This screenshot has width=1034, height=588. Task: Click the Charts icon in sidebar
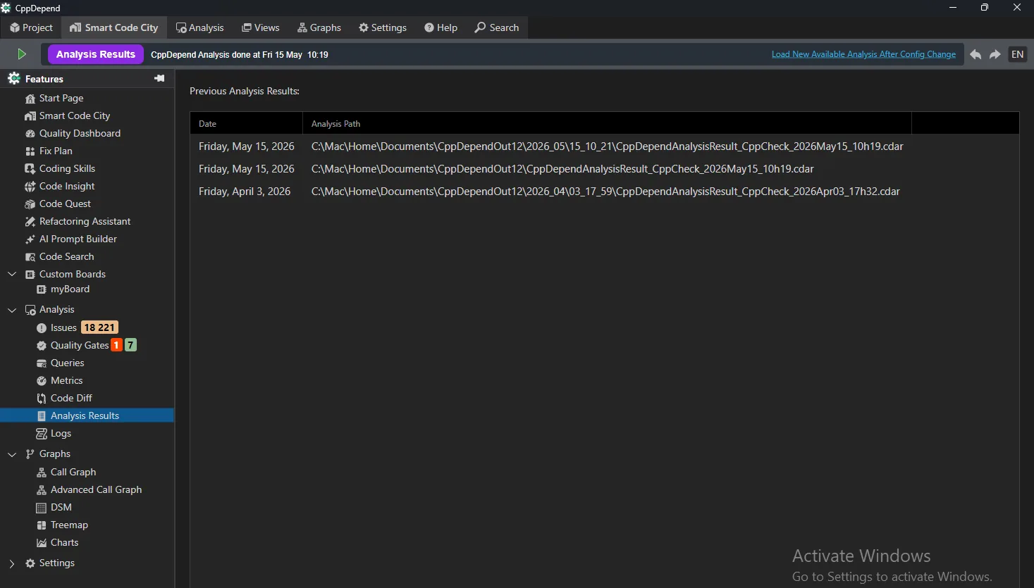41,543
